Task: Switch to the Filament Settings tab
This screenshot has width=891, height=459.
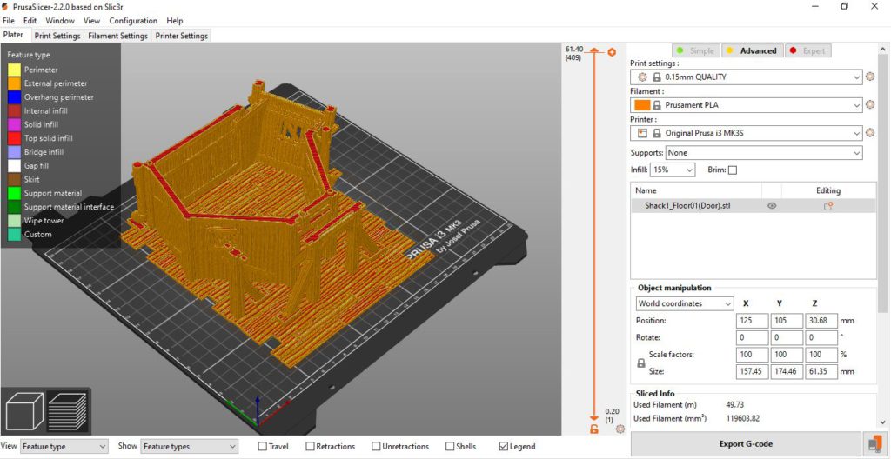Action: (117, 36)
